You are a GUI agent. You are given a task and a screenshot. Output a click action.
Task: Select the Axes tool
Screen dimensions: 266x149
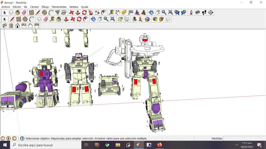click(x=137, y=12)
